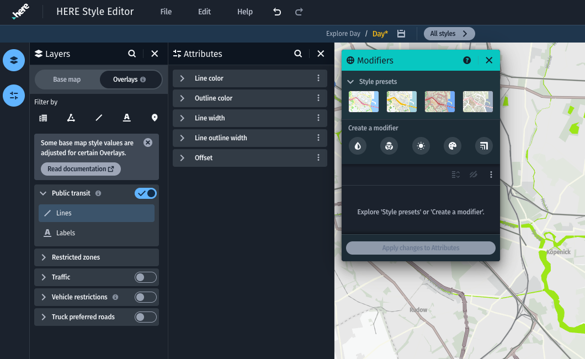Open the File menu

click(x=166, y=12)
